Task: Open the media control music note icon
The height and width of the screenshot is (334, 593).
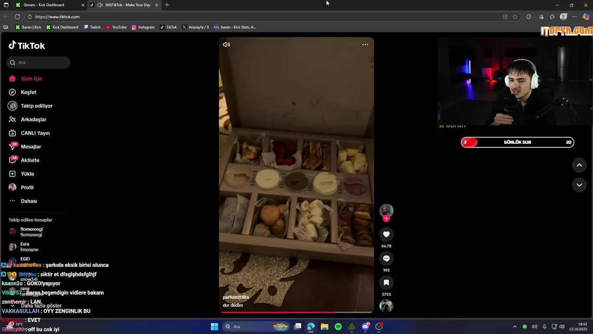Action: coord(542,17)
